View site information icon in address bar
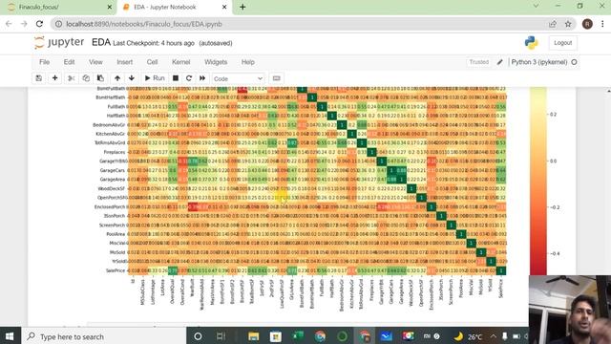 [x=58, y=24]
